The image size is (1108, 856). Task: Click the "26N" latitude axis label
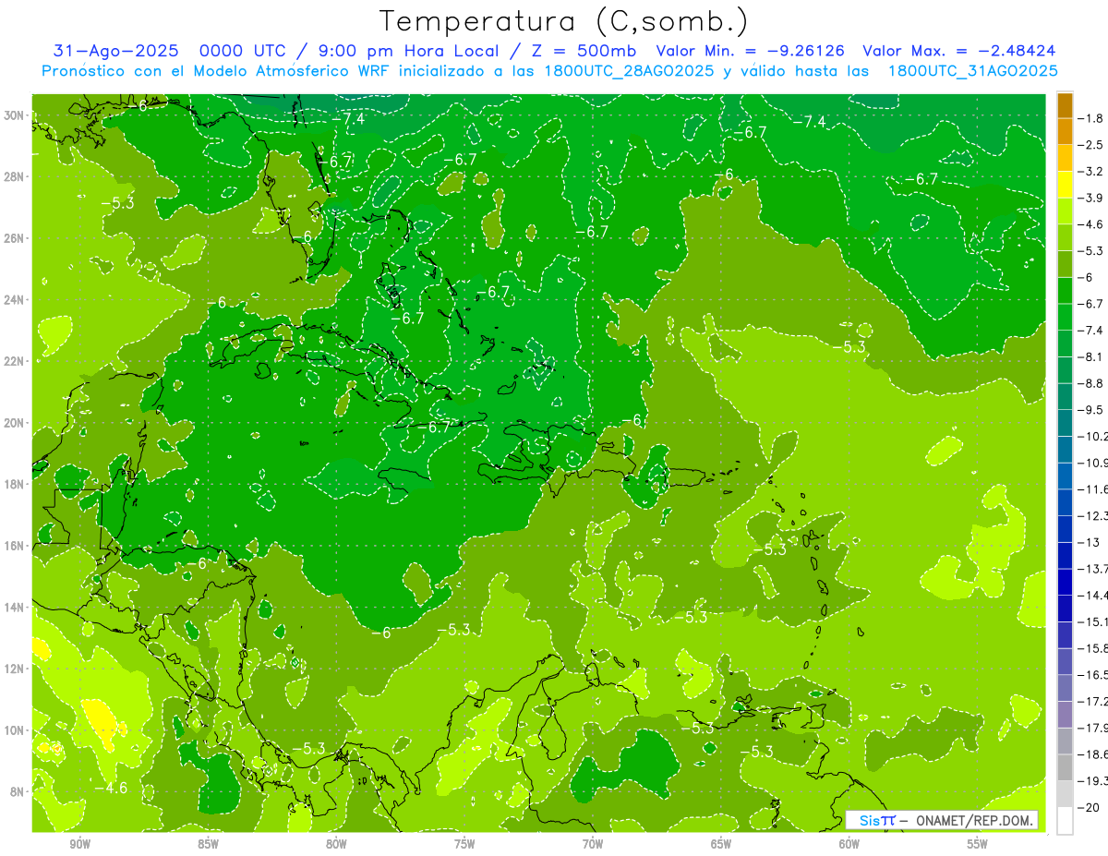pyautogui.click(x=14, y=238)
